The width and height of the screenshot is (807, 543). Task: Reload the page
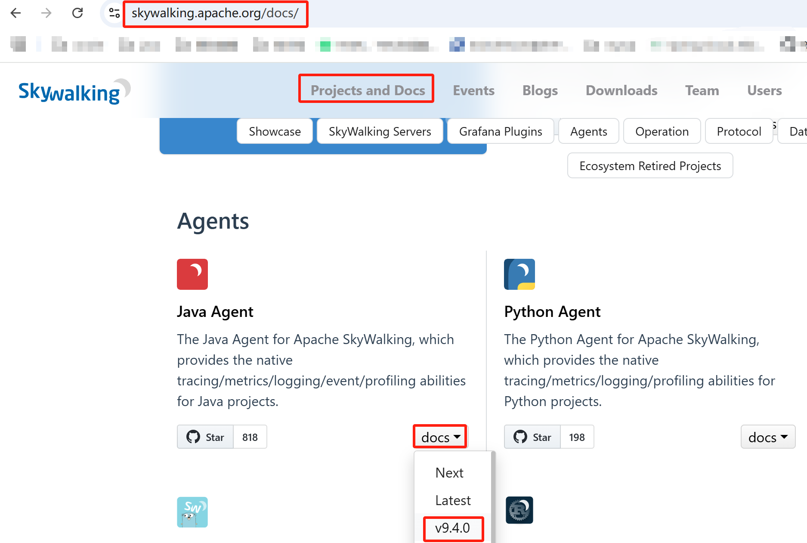tap(77, 13)
